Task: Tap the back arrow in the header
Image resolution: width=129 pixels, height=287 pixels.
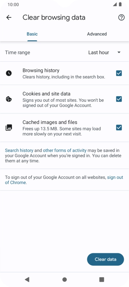Action: 9,18
